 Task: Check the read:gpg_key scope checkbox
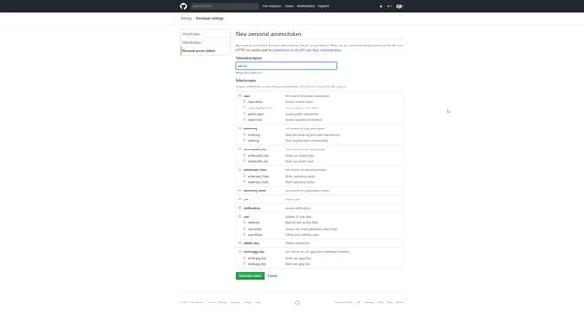click(245, 263)
